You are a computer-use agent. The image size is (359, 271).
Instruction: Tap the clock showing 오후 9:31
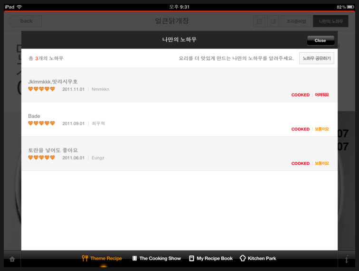coord(179,7)
